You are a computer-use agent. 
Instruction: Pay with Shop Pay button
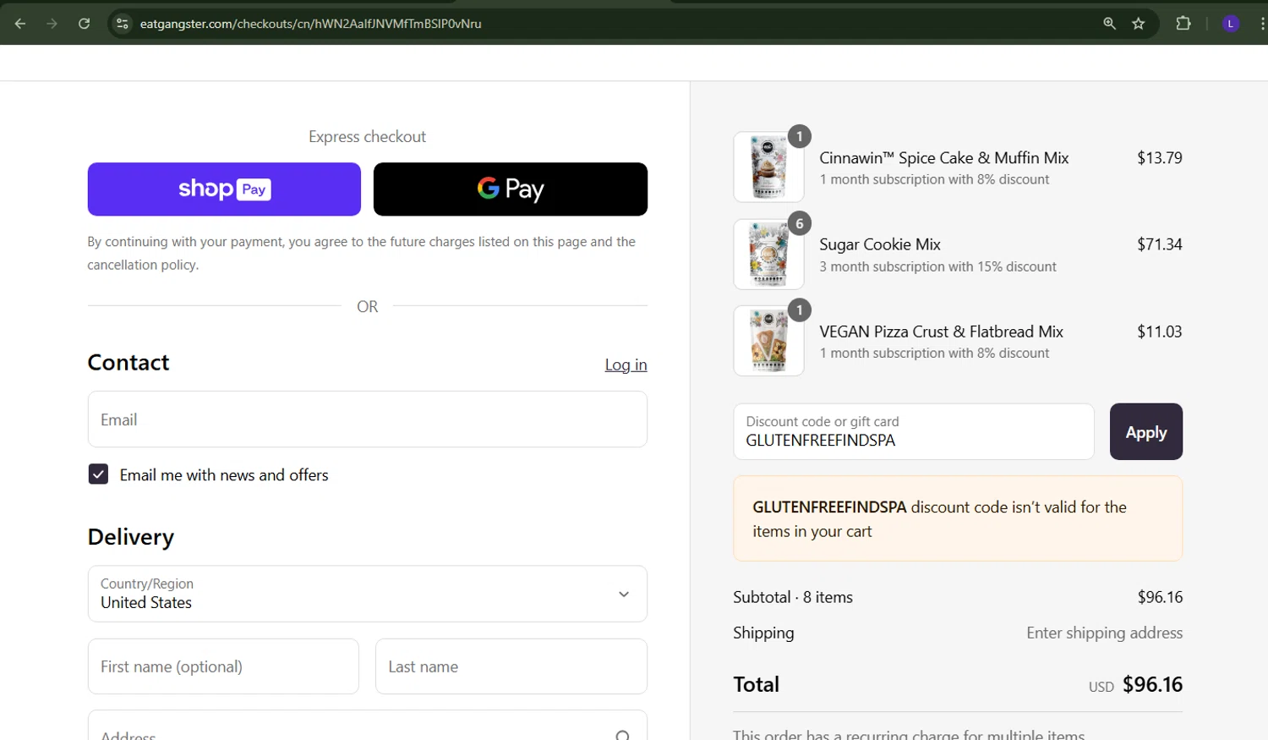(224, 189)
